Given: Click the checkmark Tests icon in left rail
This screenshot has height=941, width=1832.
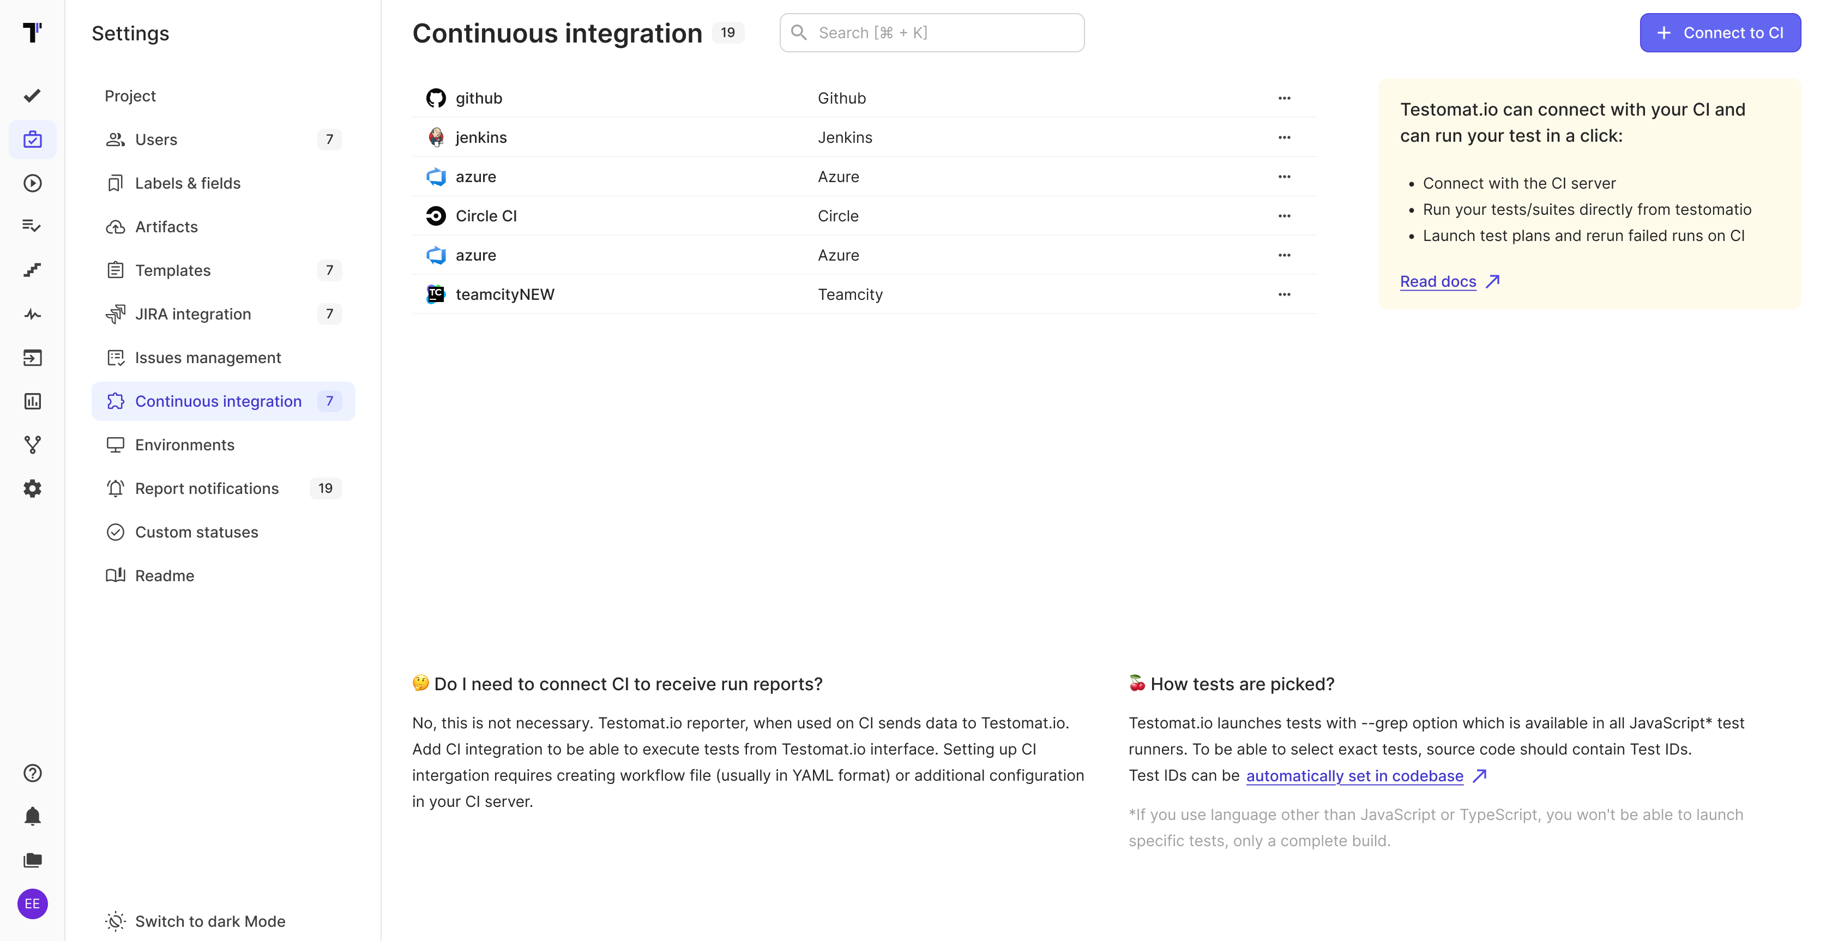Looking at the screenshot, I should point(32,95).
